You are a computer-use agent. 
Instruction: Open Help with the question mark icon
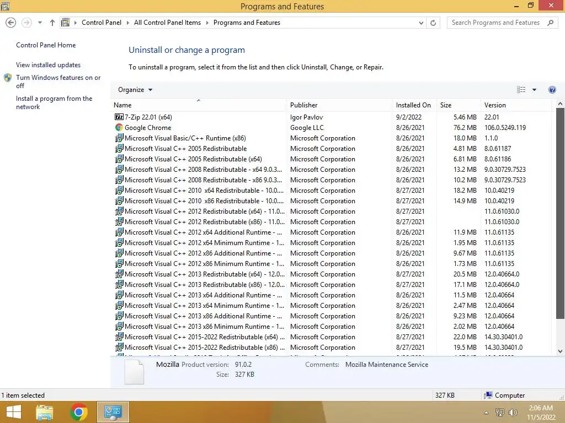(x=552, y=90)
